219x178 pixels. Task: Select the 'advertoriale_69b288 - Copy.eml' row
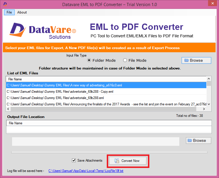(x=106, y=91)
